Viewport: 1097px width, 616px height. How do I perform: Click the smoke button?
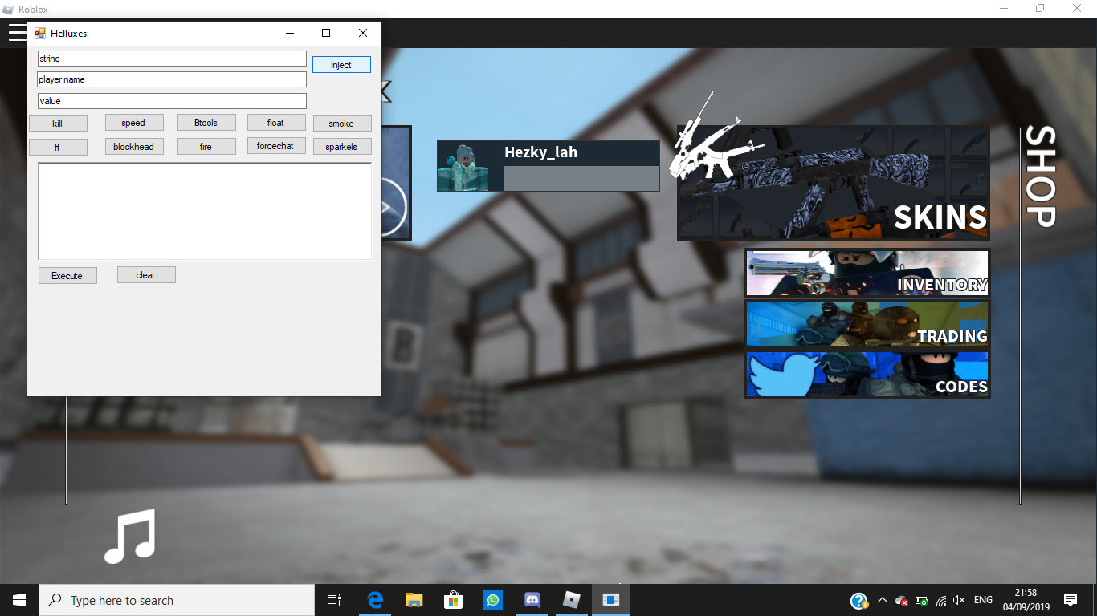pyautogui.click(x=342, y=124)
